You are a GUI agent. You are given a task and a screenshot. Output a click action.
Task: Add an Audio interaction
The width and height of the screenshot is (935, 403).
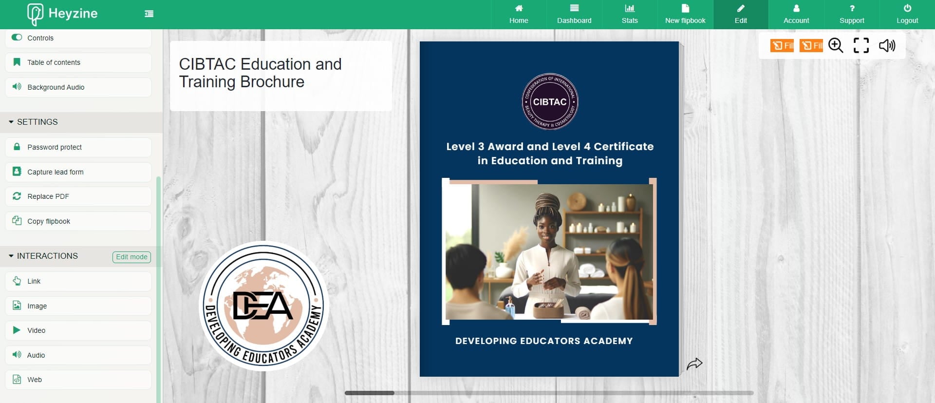coord(78,355)
